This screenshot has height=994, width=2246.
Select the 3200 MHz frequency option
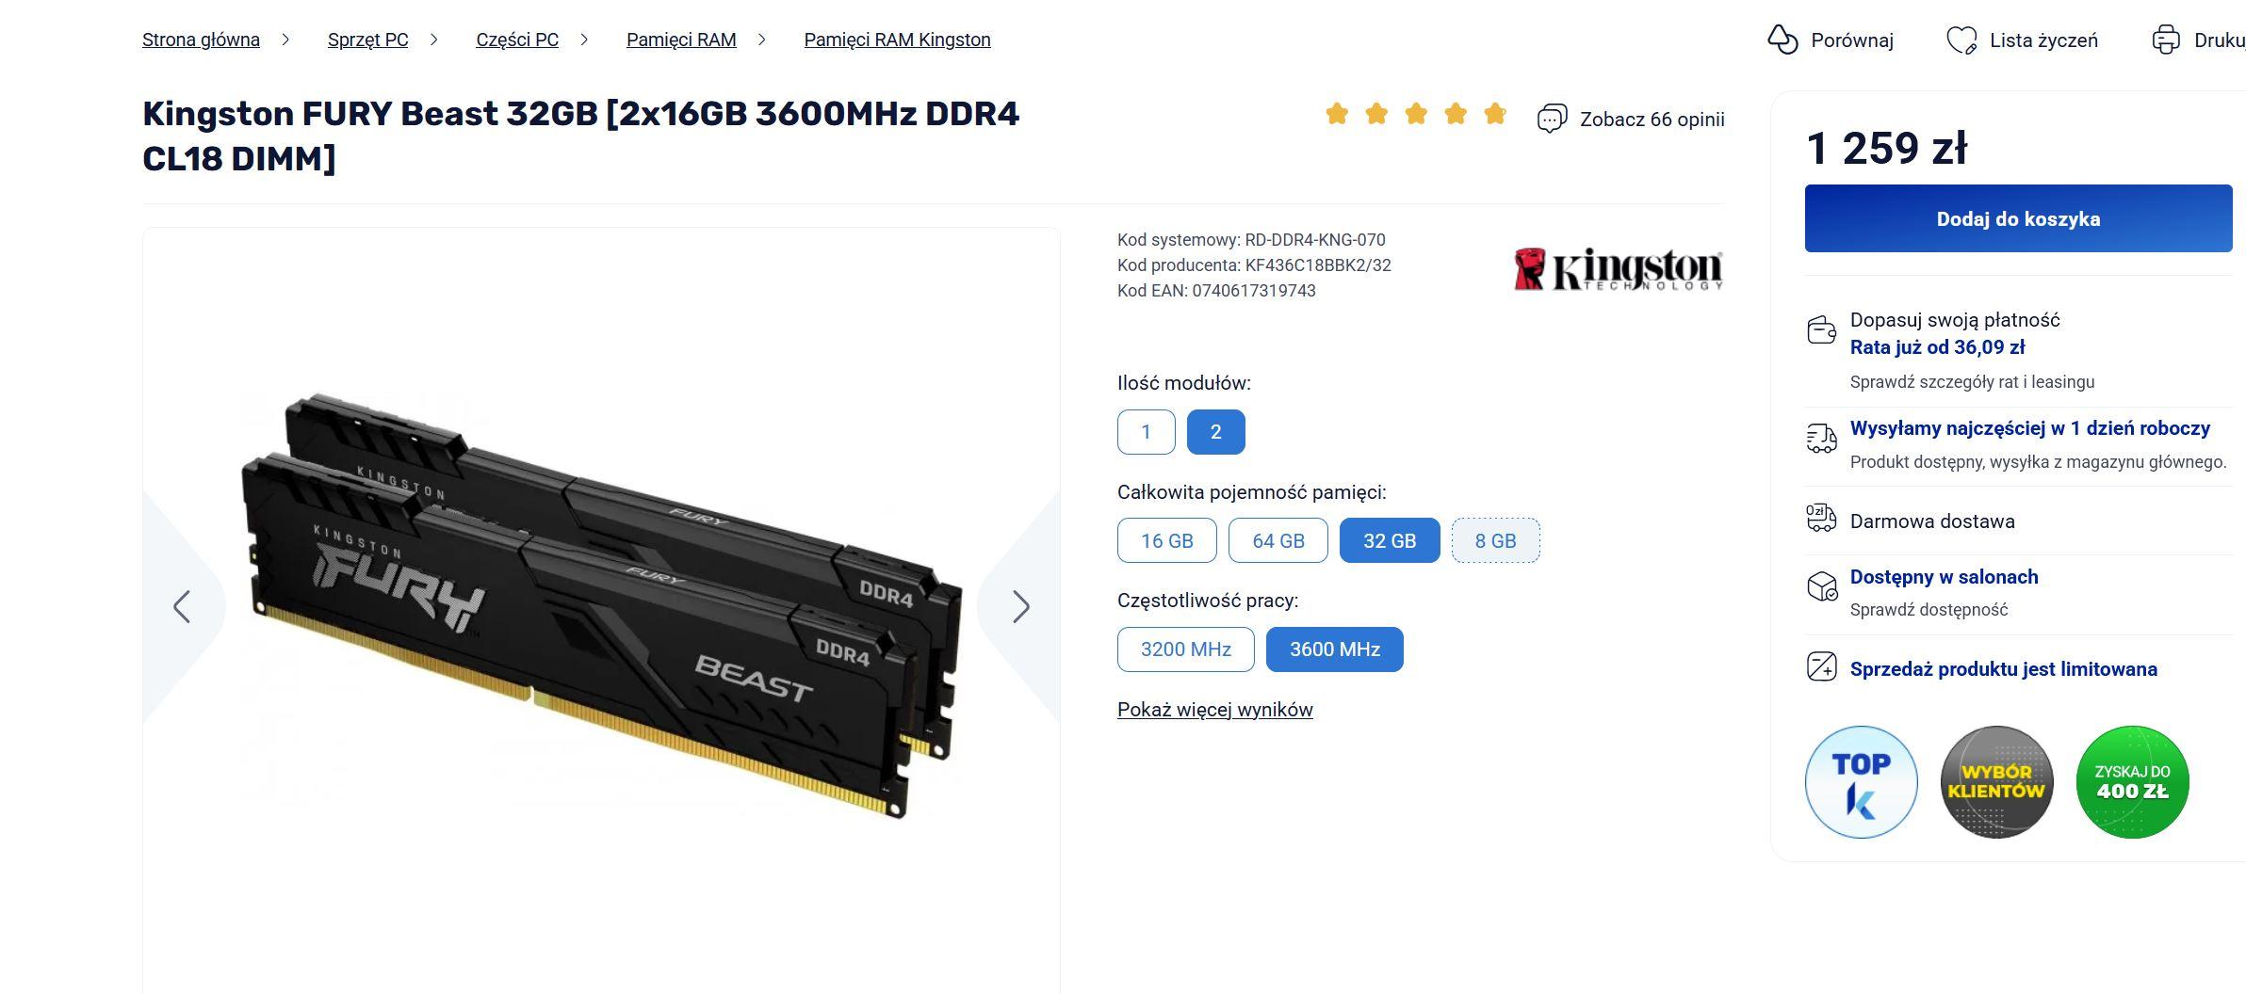(1185, 649)
